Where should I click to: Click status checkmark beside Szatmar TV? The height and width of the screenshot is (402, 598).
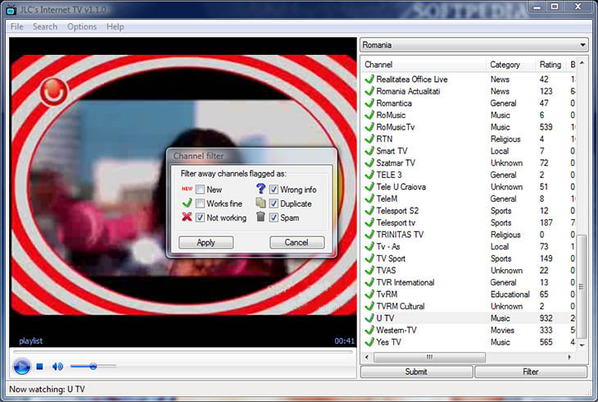tap(369, 162)
